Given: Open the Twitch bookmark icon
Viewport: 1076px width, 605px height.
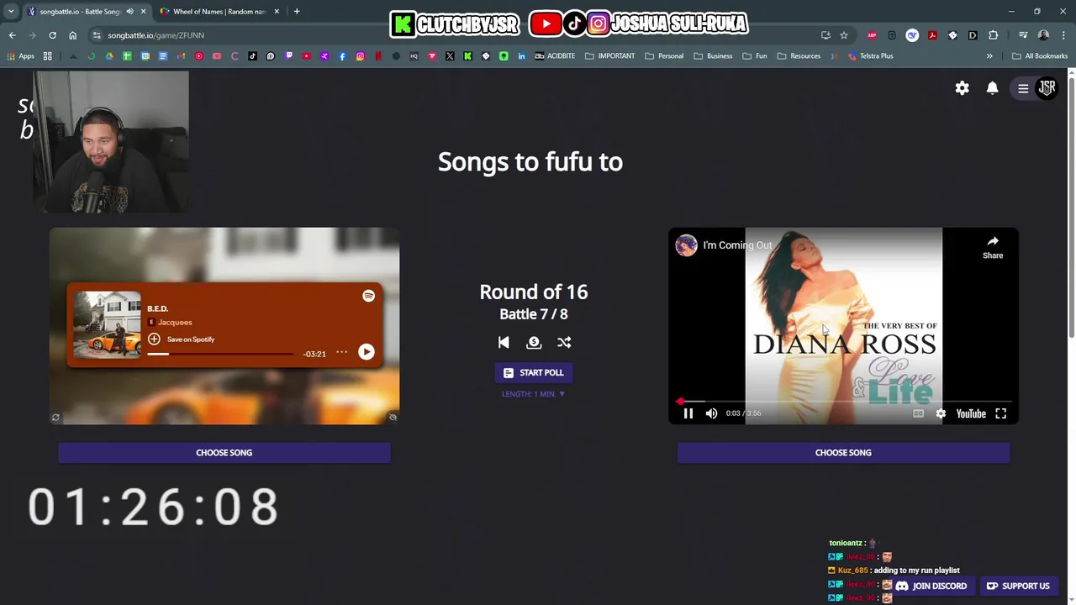Looking at the screenshot, I should tap(288, 56).
